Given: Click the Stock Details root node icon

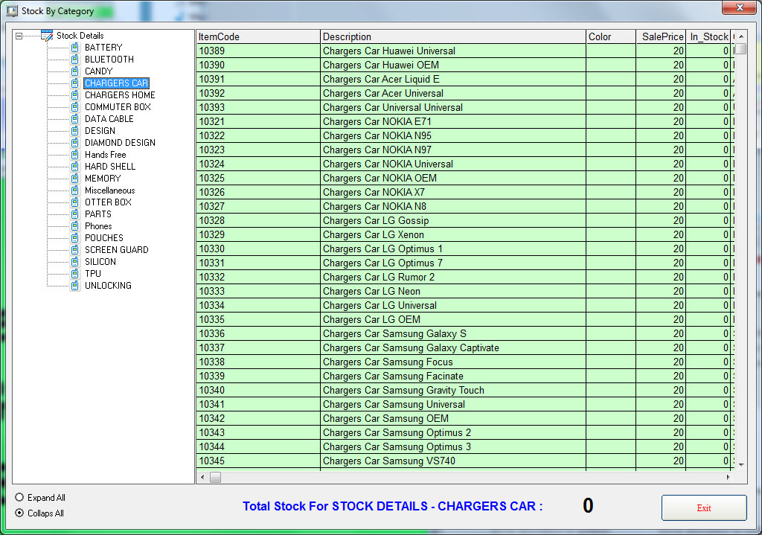Looking at the screenshot, I should click(47, 36).
